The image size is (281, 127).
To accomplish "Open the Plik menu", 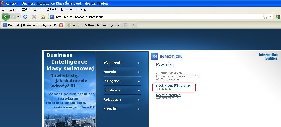I will [x=4, y=9].
